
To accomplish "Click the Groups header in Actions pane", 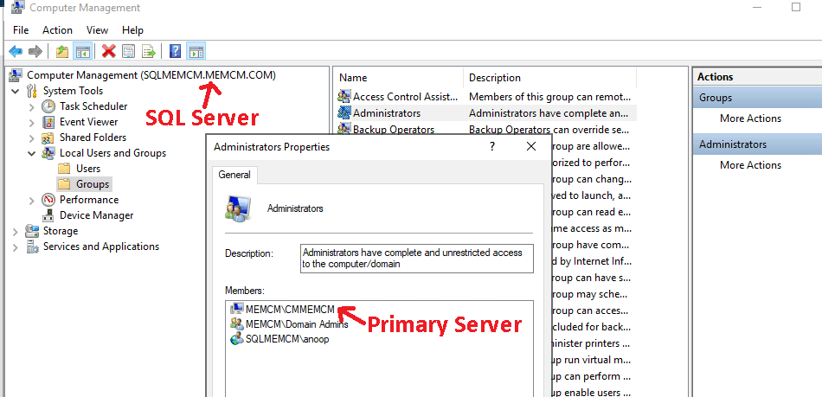I will click(756, 98).
